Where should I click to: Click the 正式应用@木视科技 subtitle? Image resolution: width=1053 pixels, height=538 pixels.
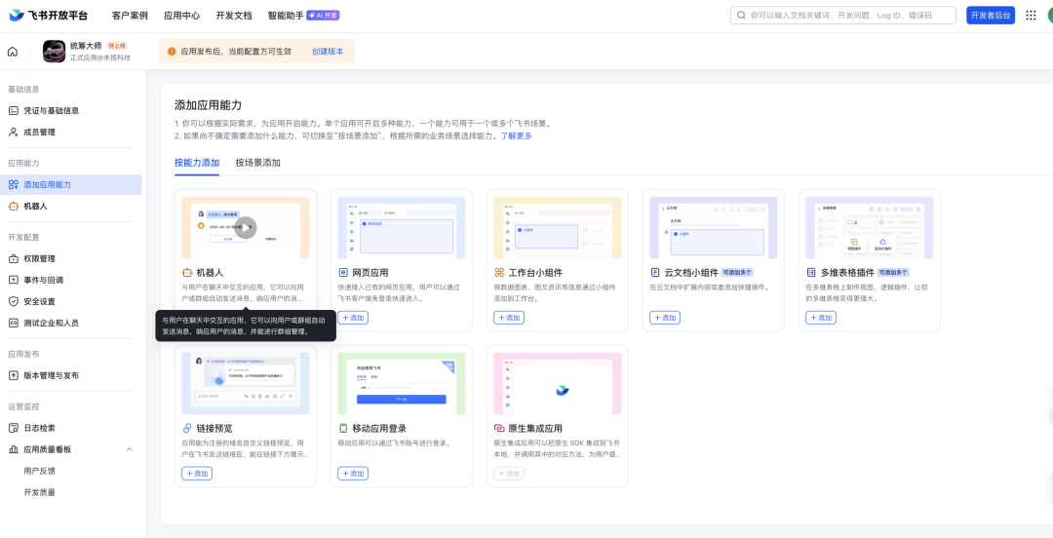100,58
